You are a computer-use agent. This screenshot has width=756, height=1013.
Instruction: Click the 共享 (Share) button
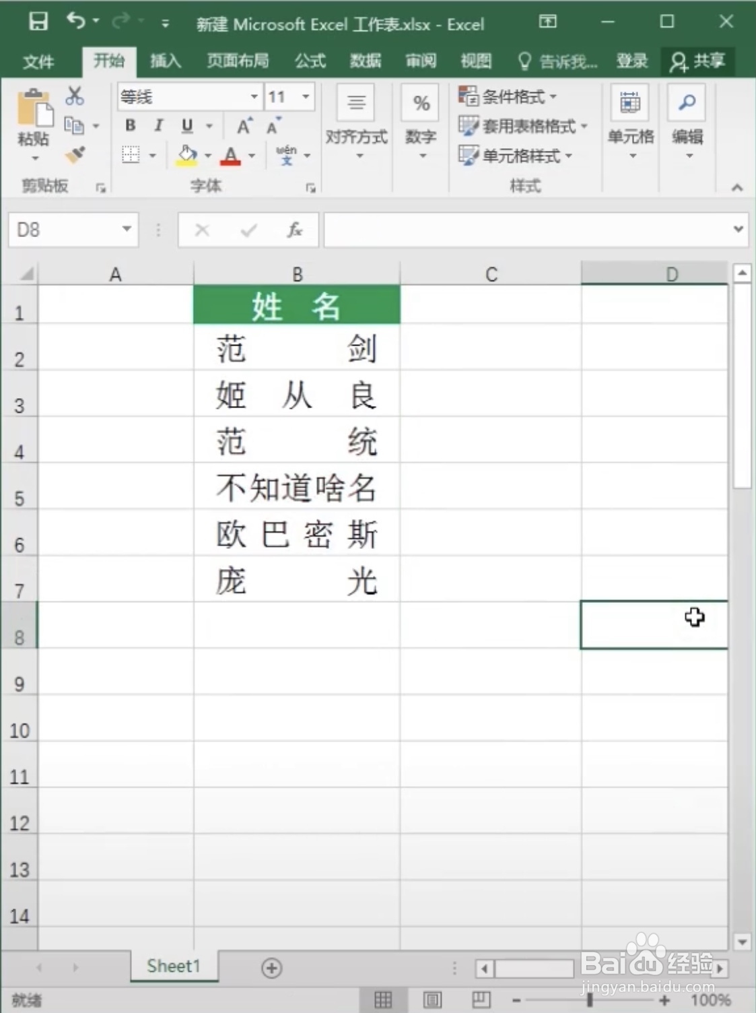tap(698, 61)
